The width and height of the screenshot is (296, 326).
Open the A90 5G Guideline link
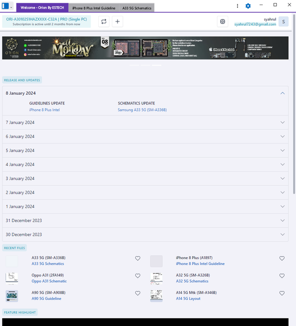(x=46, y=298)
